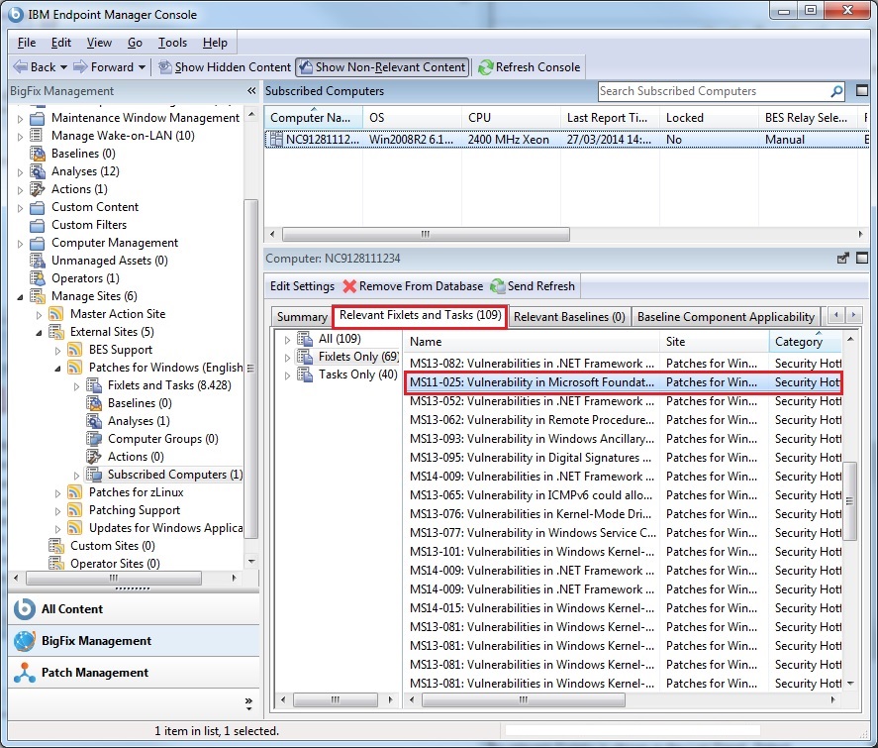Click the Show Hidden Content icon
The width and height of the screenshot is (878, 748).
click(x=164, y=67)
